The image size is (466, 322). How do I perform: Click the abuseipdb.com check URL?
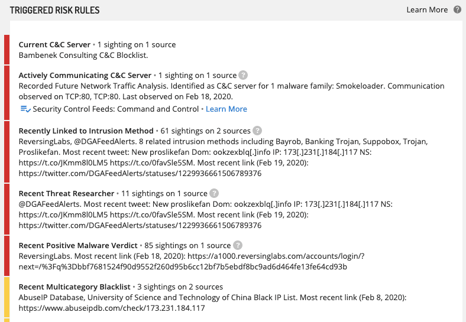[x=112, y=308]
